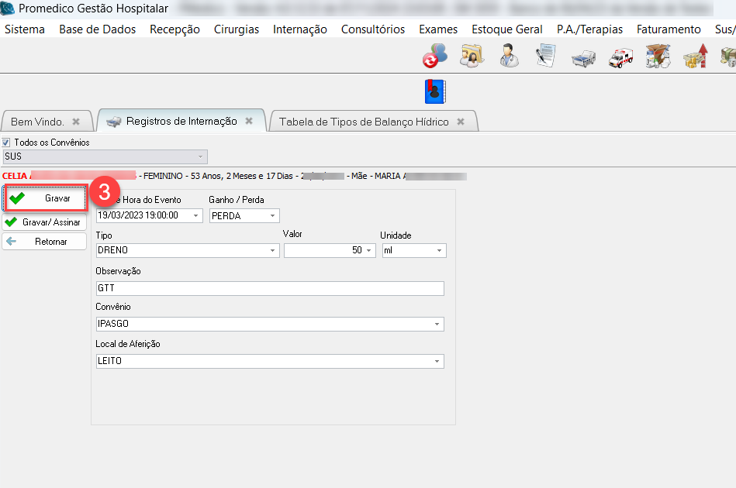Open the Internação menu
The width and height of the screenshot is (736, 488).
pos(300,29)
